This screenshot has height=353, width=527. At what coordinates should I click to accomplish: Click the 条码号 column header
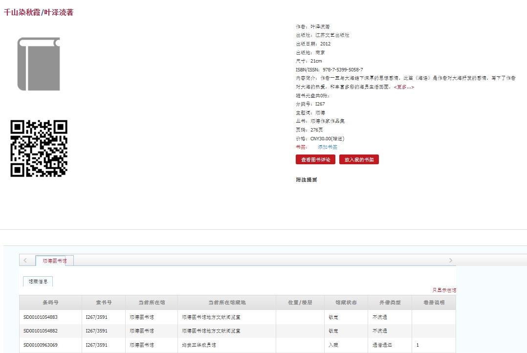tap(50, 303)
